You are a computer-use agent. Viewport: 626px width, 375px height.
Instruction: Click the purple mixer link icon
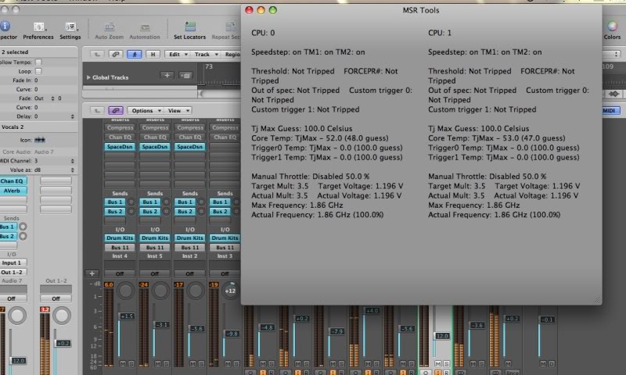coord(116,110)
